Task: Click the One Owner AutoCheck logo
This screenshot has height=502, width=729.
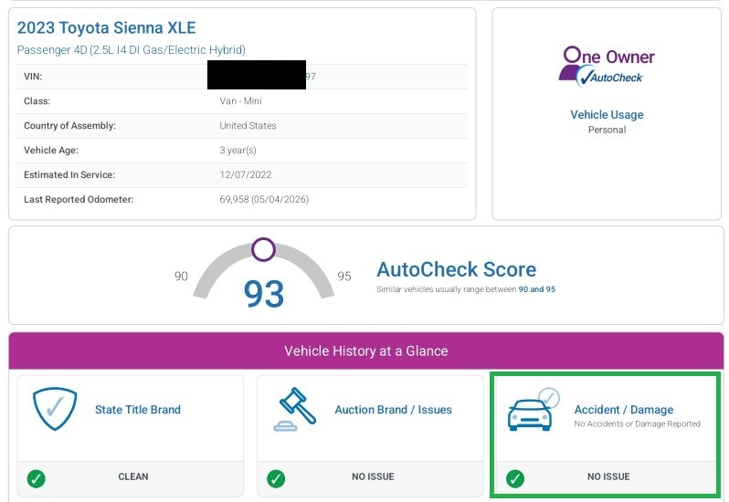Action: point(607,67)
